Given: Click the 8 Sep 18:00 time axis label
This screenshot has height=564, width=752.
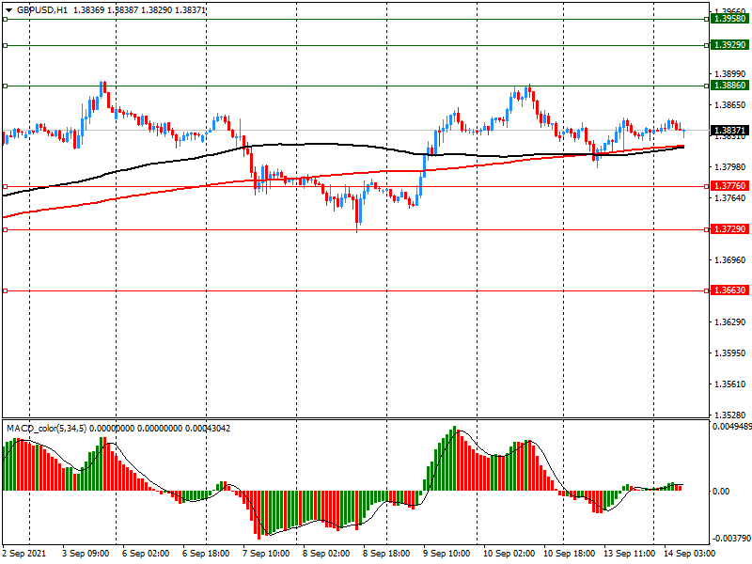Looking at the screenshot, I should pos(386,554).
